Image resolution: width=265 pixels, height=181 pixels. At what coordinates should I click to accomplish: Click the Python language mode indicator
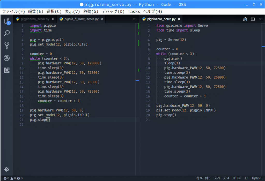point(256,178)
